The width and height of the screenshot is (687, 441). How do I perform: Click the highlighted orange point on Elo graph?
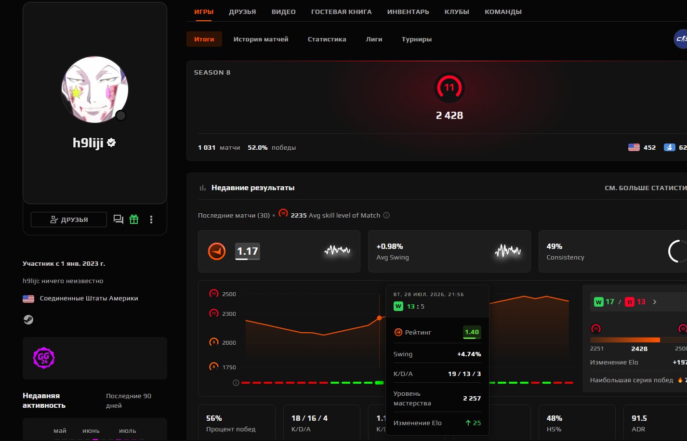[380, 318]
